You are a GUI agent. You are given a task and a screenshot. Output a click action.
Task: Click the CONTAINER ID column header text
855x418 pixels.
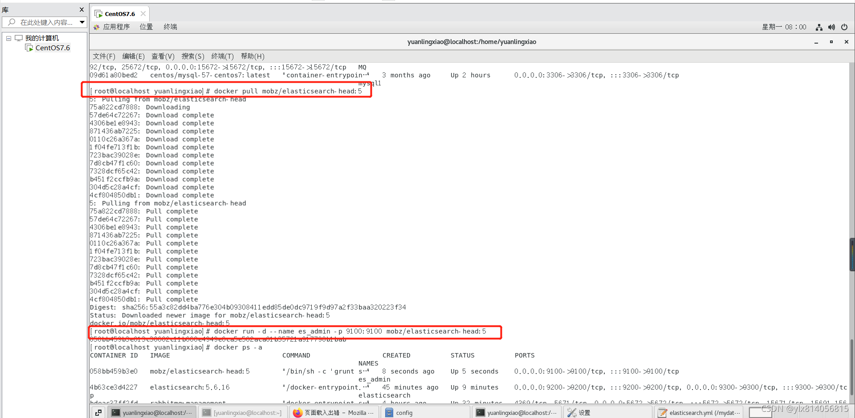point(114,355)
